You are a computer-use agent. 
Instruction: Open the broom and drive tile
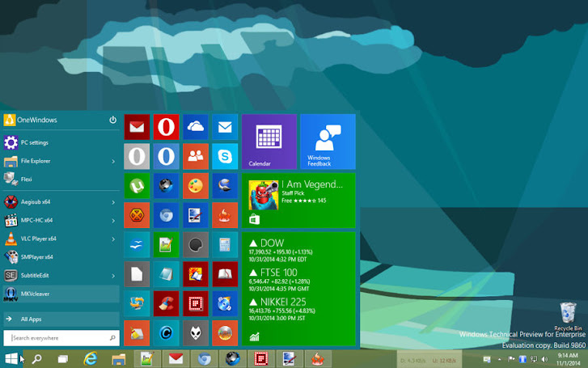(137, 333)
